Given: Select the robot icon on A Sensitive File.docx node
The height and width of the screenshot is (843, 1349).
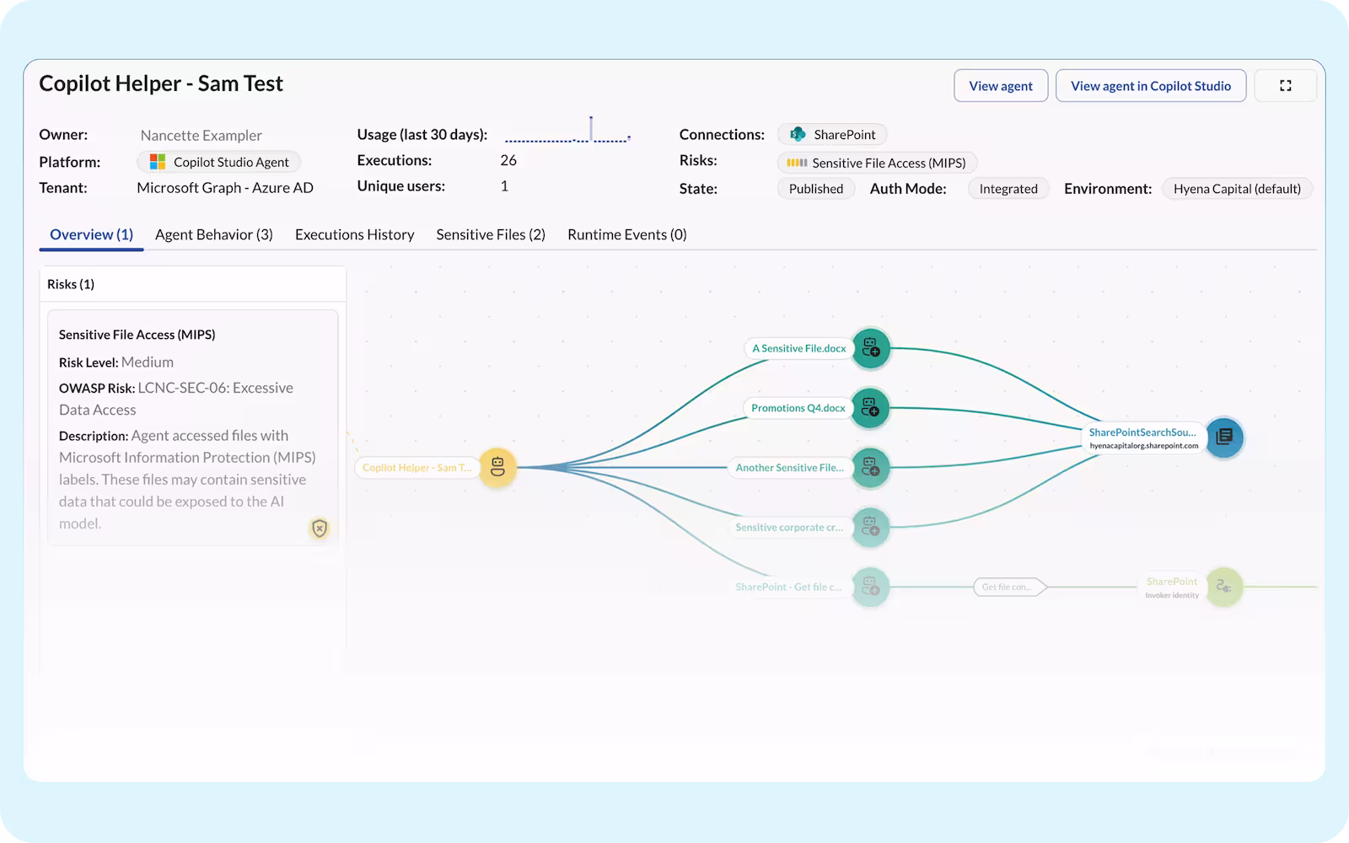Looking at the screenshot, I should click(869, 348).
